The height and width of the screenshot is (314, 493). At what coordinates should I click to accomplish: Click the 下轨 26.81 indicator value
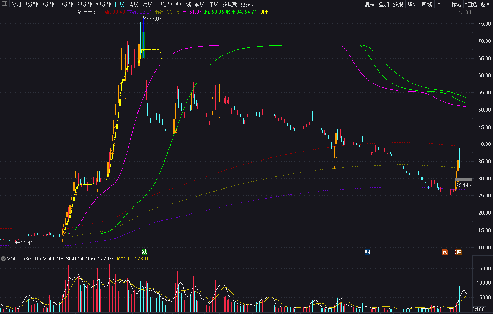click(x=140, y=12)
